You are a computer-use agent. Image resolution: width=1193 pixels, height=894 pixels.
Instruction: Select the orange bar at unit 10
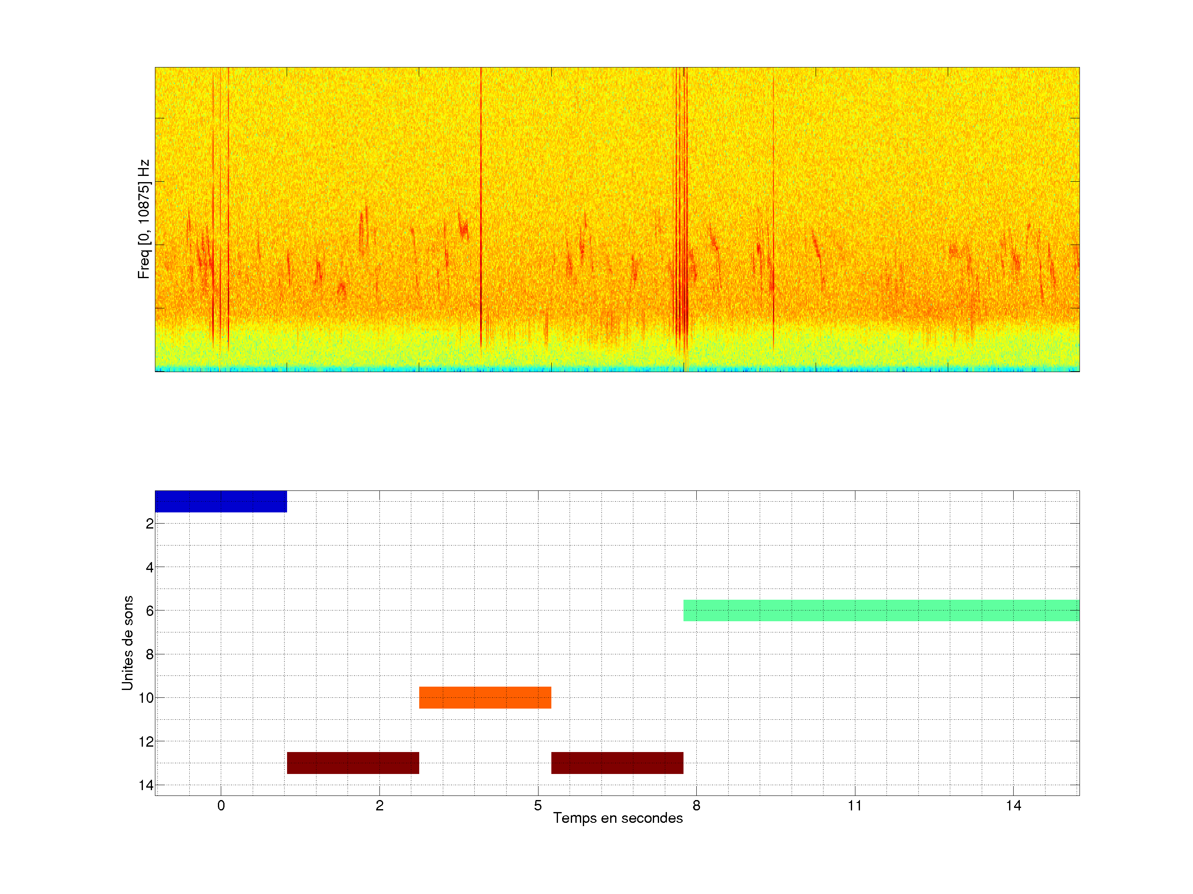[485, 697]
